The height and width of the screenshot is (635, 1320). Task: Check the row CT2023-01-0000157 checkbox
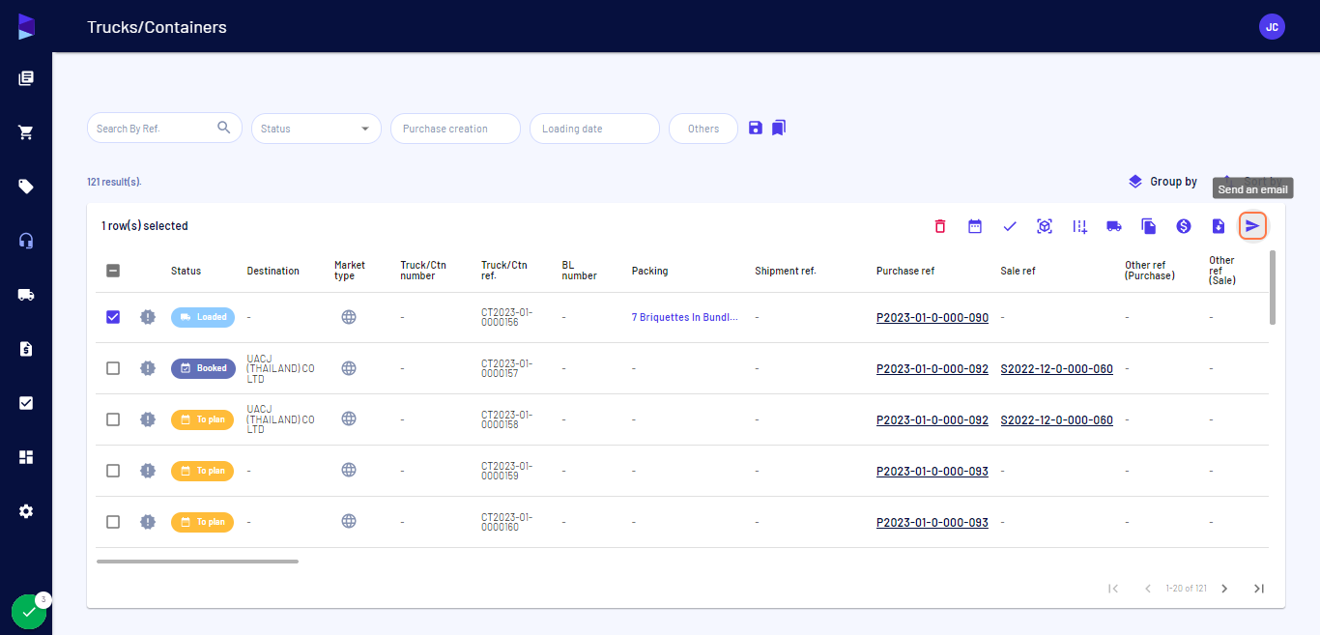click(113, 368)
